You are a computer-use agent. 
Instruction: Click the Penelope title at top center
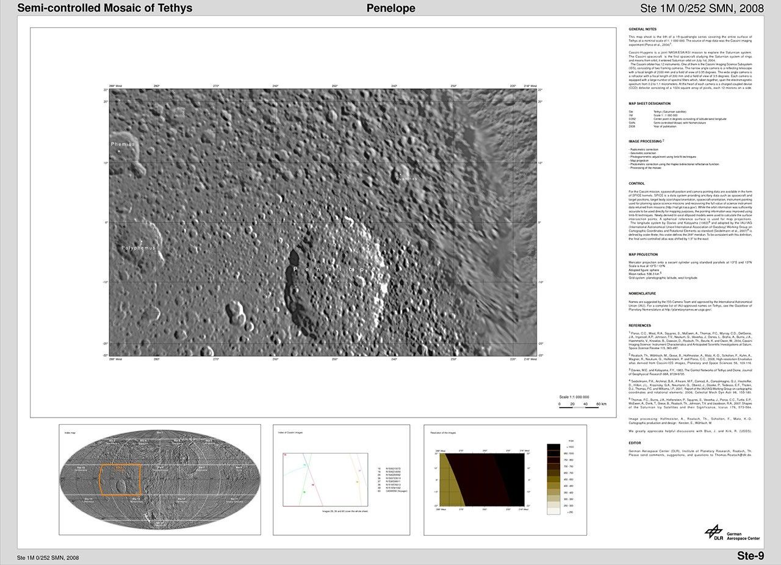(390, 8)
